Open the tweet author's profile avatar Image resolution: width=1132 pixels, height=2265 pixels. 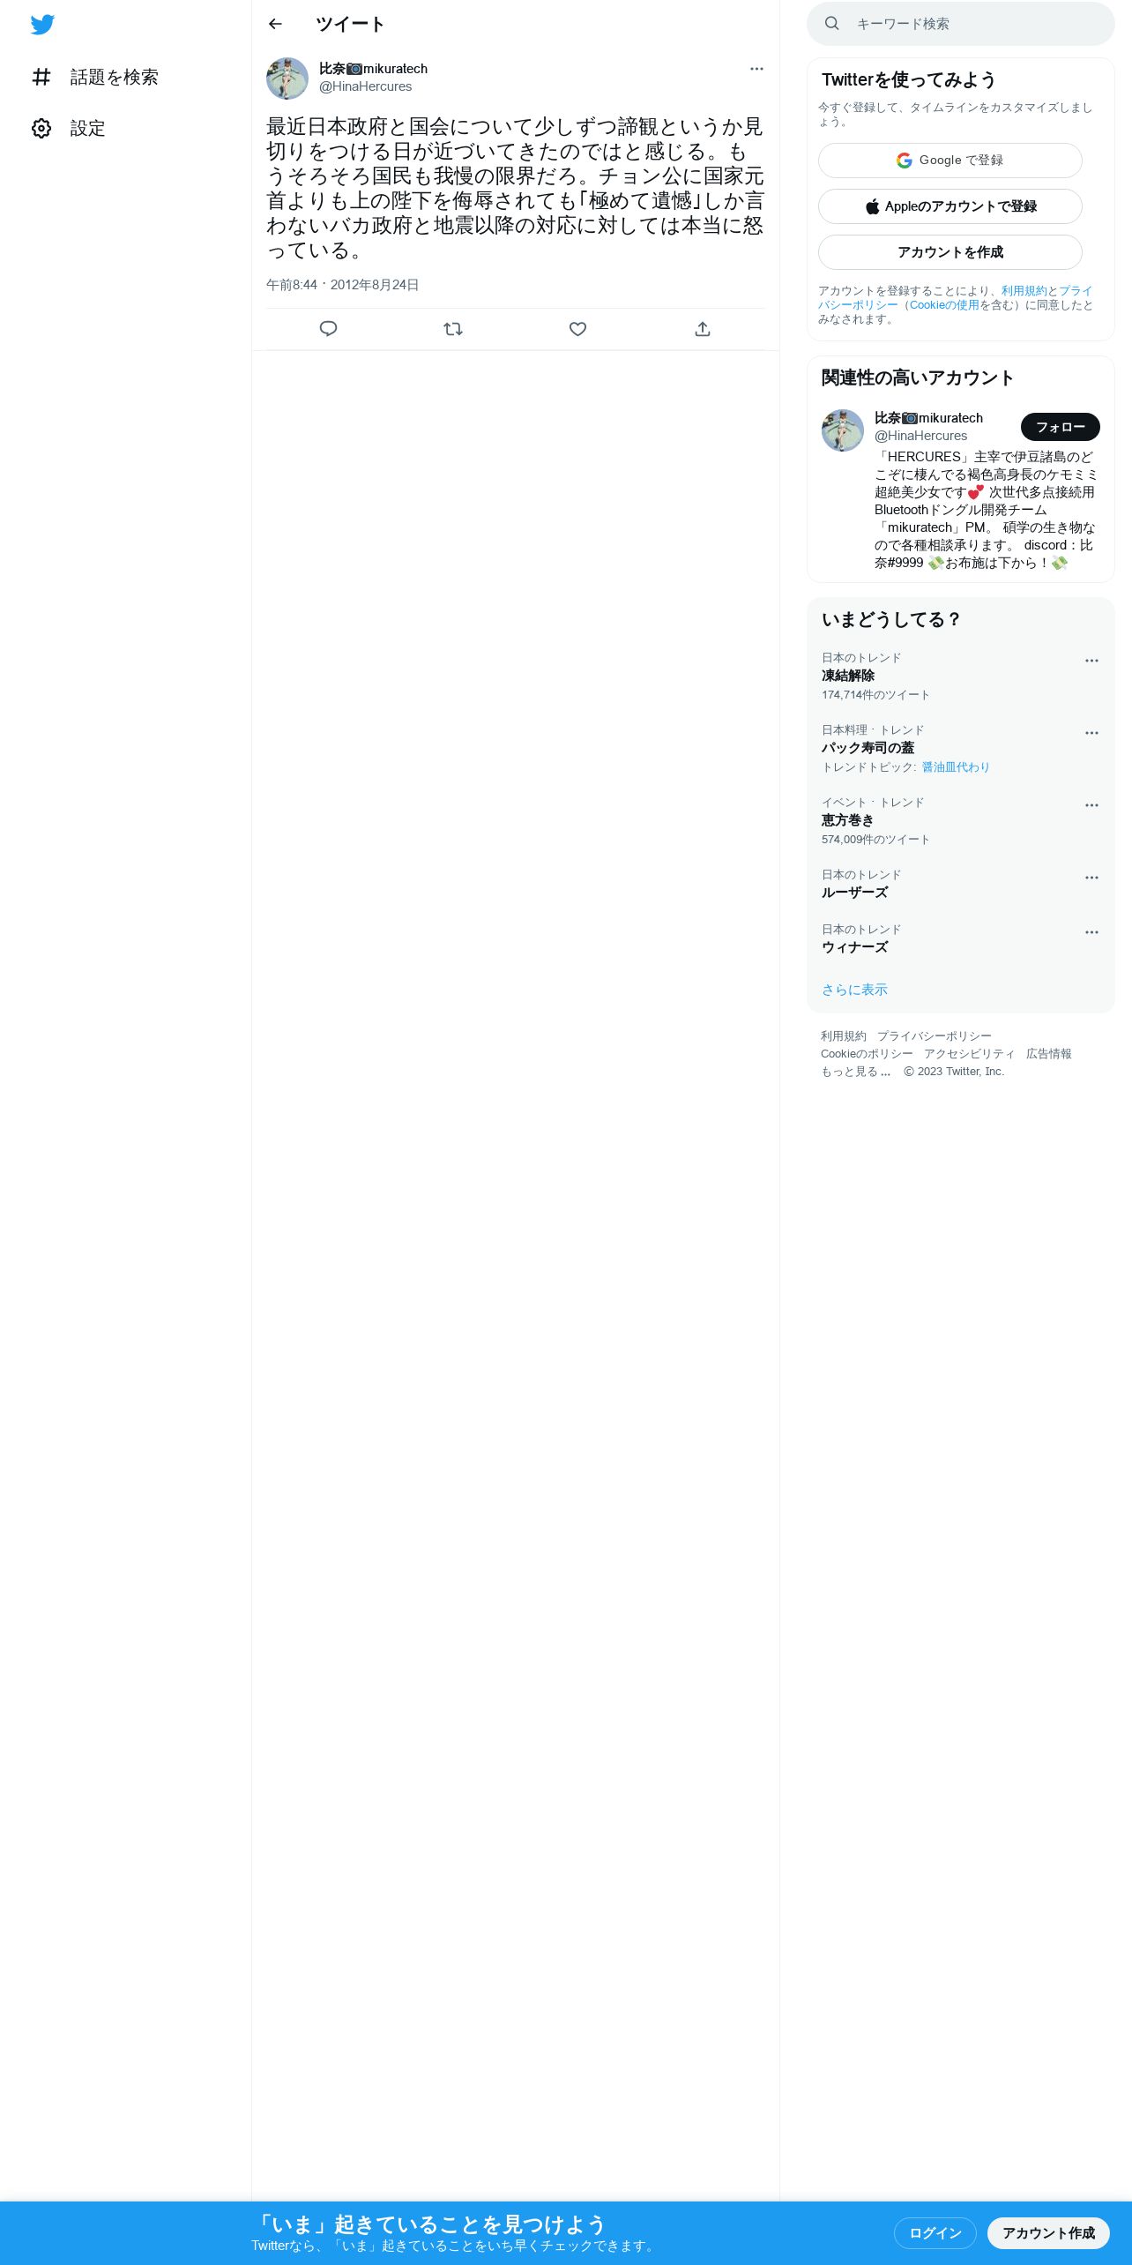click(287, 78)
